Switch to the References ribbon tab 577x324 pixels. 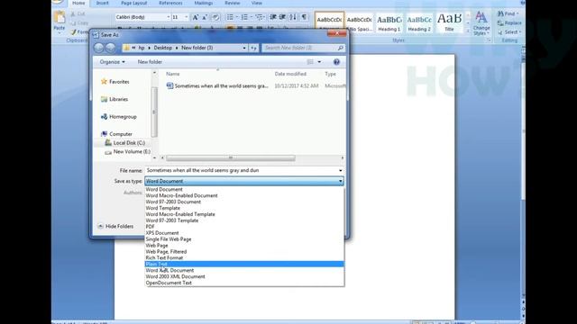click(x=170, y=3)
